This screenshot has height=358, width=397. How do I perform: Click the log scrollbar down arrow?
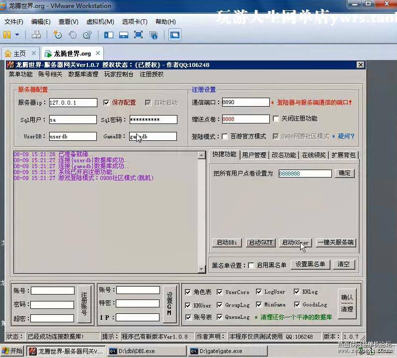click(201, 269)
